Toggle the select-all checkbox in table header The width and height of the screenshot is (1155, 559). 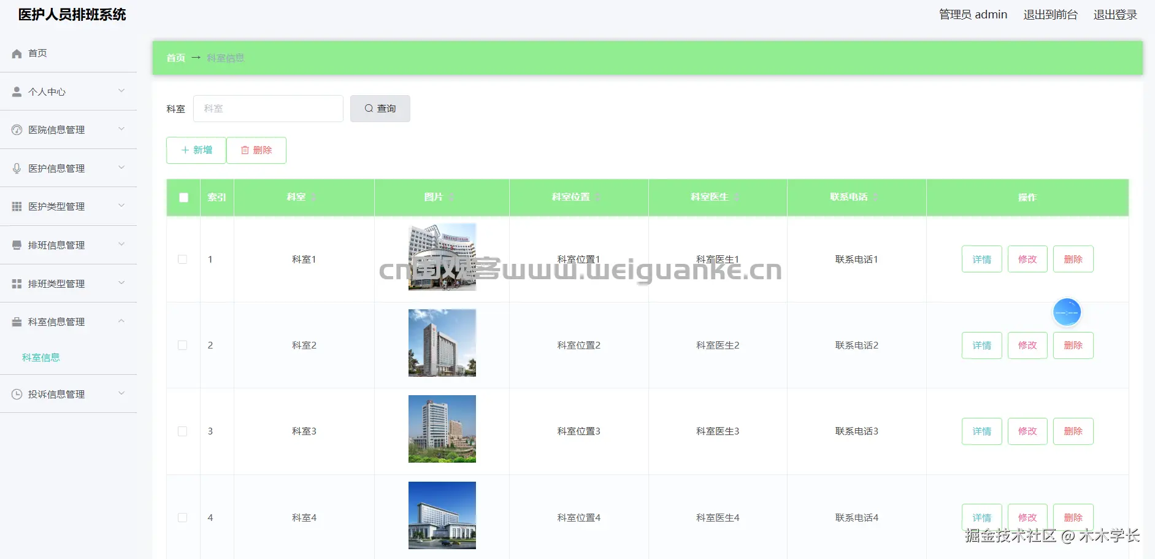tap(183, 198)
